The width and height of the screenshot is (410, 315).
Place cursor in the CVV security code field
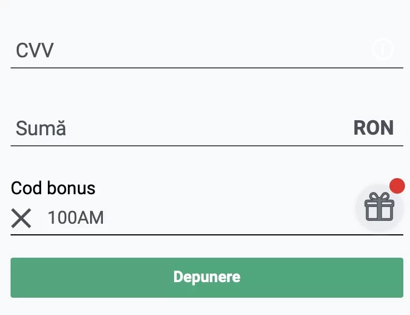tap(207, 50)
